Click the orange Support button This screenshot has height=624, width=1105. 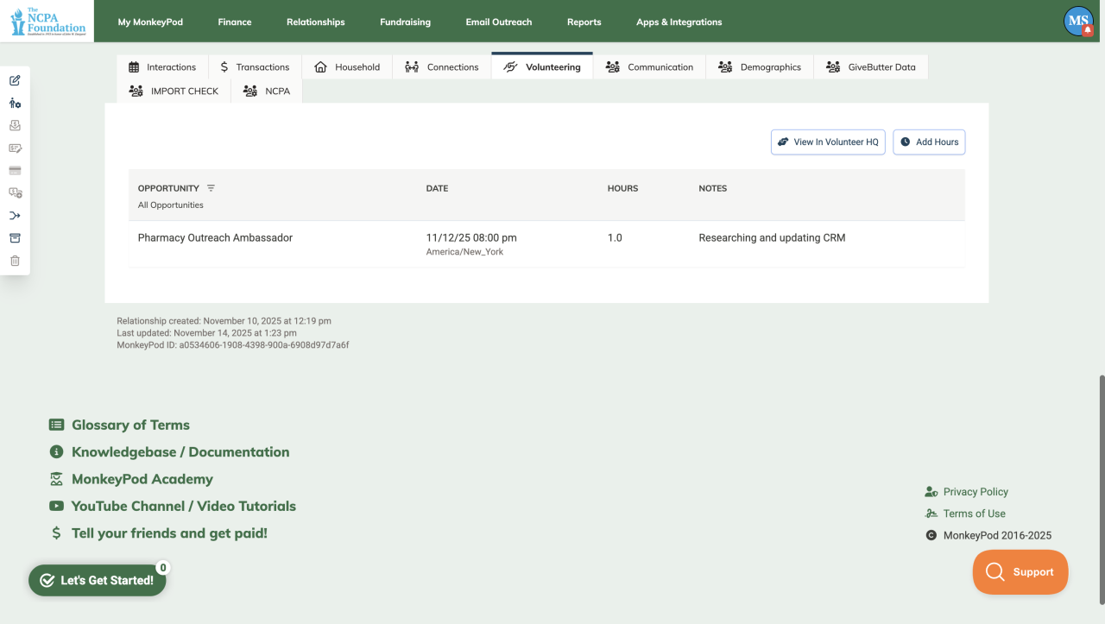click(1020, 572)
